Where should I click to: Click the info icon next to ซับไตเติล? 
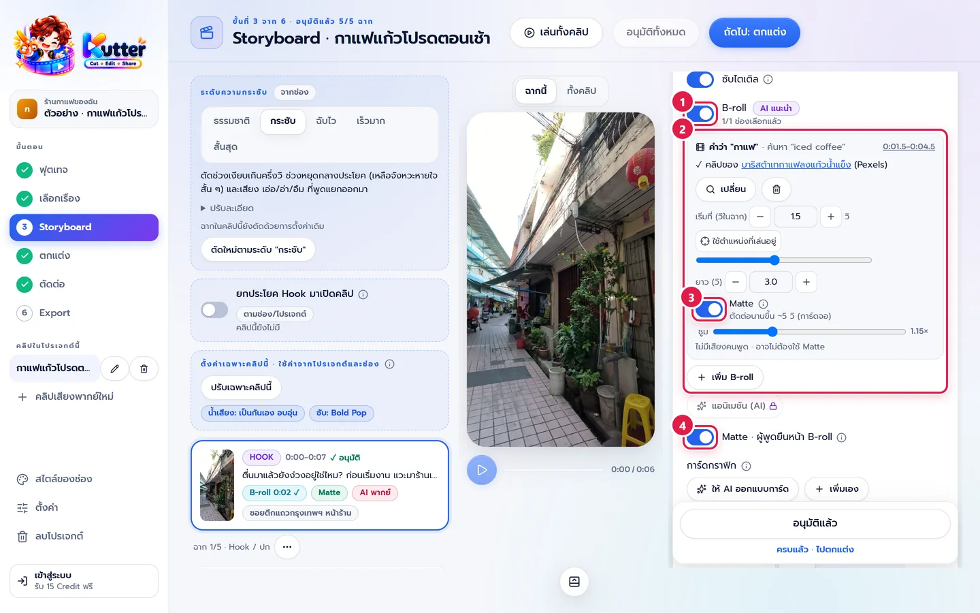768,79
